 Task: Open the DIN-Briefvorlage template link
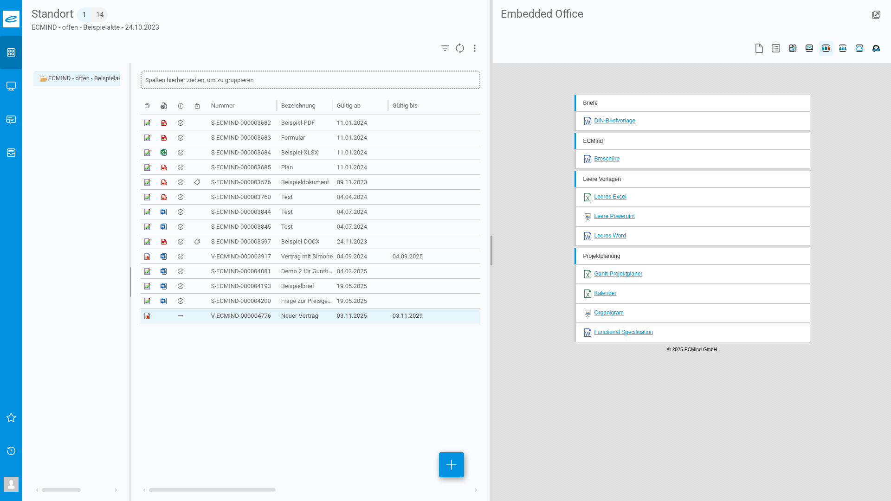click(614, 121)
